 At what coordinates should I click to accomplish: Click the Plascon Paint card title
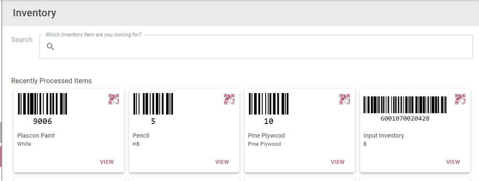[x=36, y=136]
